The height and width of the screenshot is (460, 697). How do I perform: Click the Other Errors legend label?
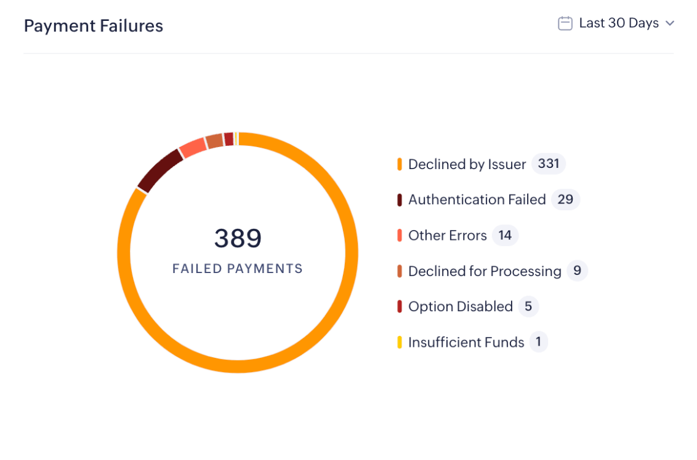447,236
